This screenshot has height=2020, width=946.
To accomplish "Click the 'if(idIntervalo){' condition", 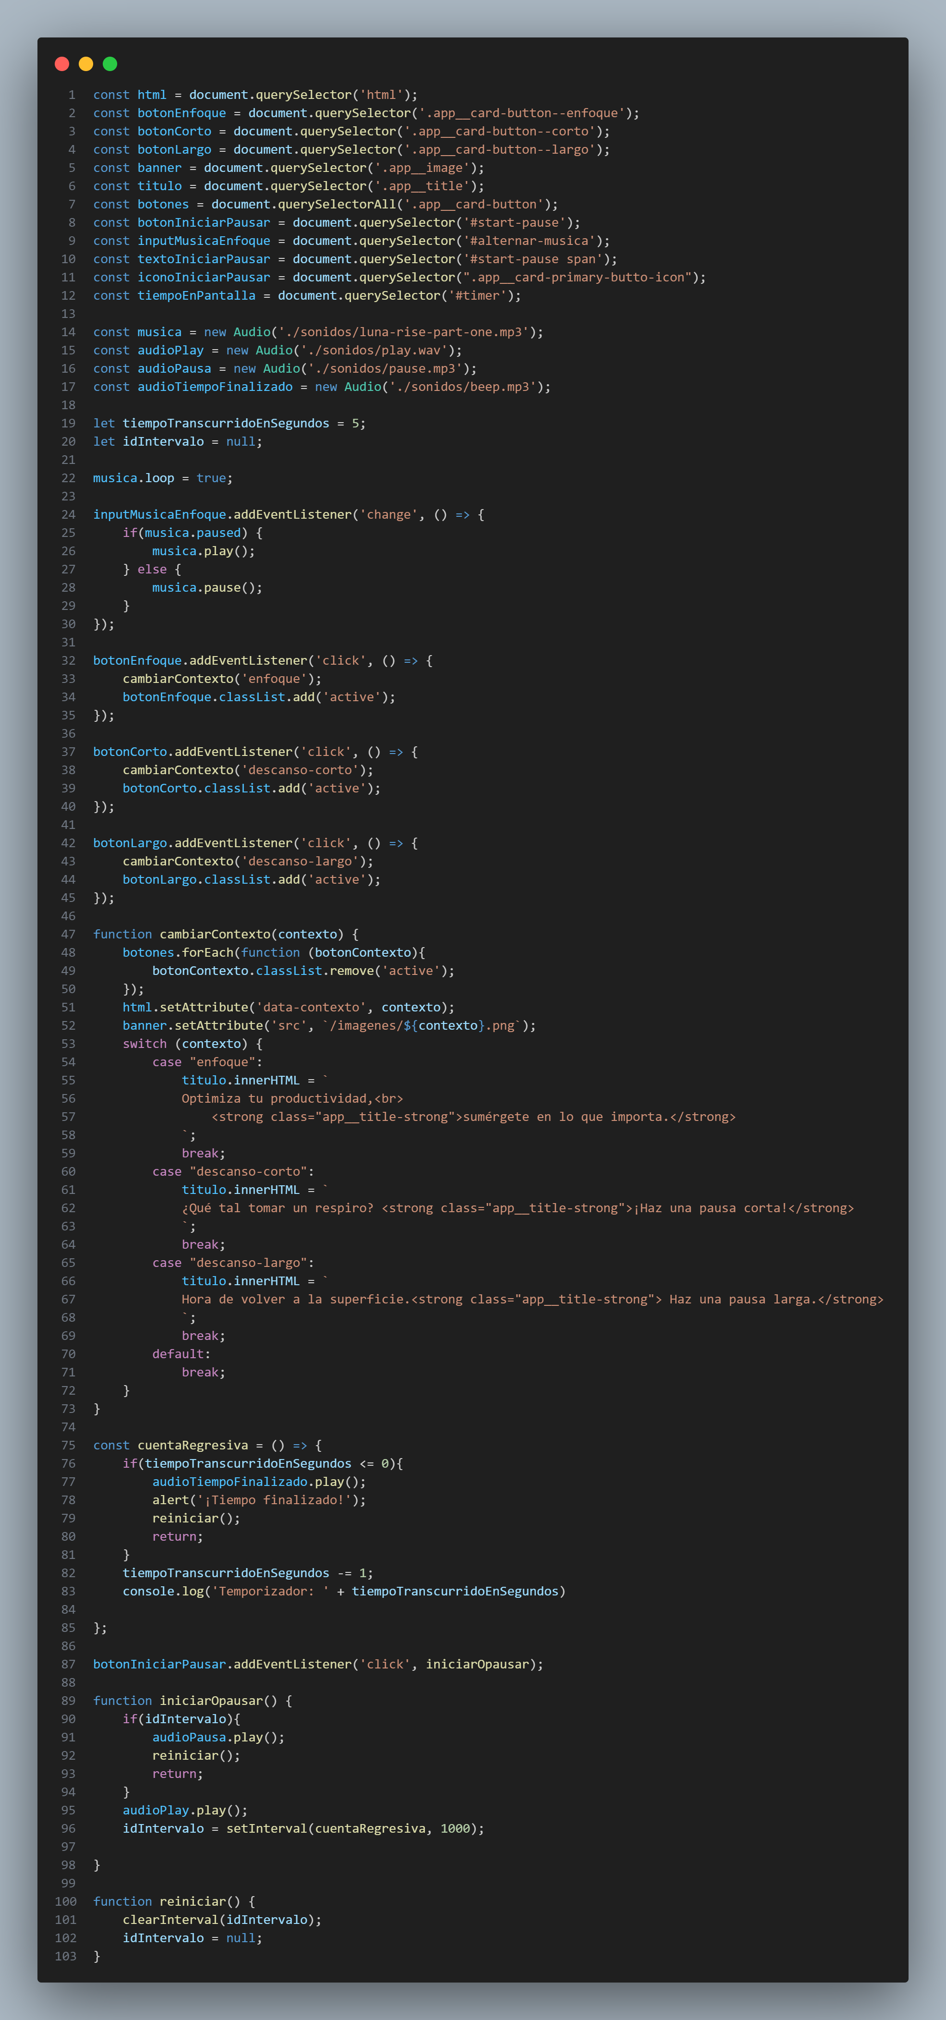I will (181, 1719).
